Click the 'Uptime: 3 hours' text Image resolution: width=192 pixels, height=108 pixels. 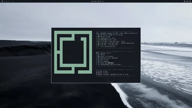103,73
